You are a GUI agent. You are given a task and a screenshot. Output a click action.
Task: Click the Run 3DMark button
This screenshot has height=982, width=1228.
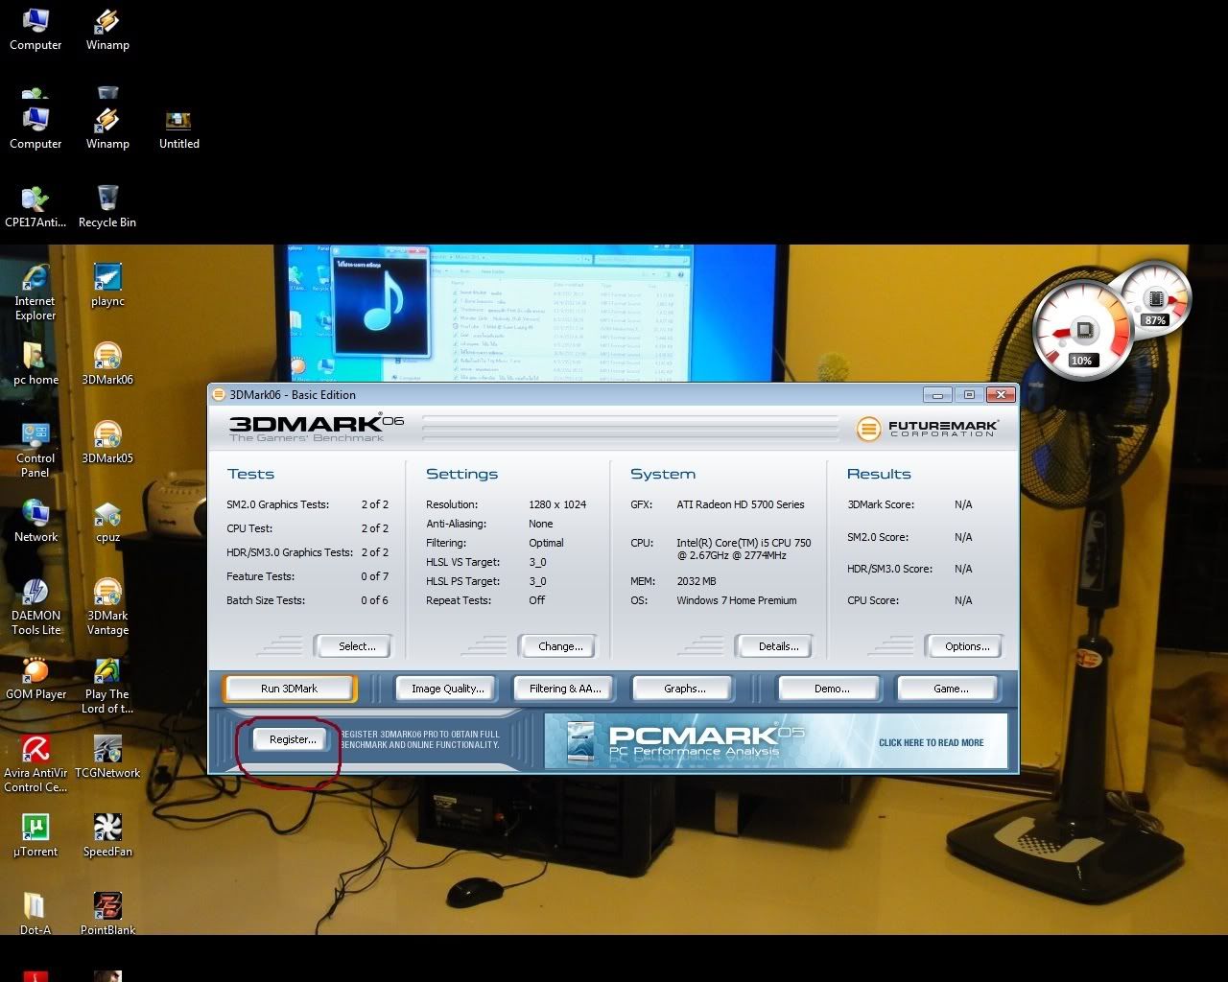click(289, 689)
